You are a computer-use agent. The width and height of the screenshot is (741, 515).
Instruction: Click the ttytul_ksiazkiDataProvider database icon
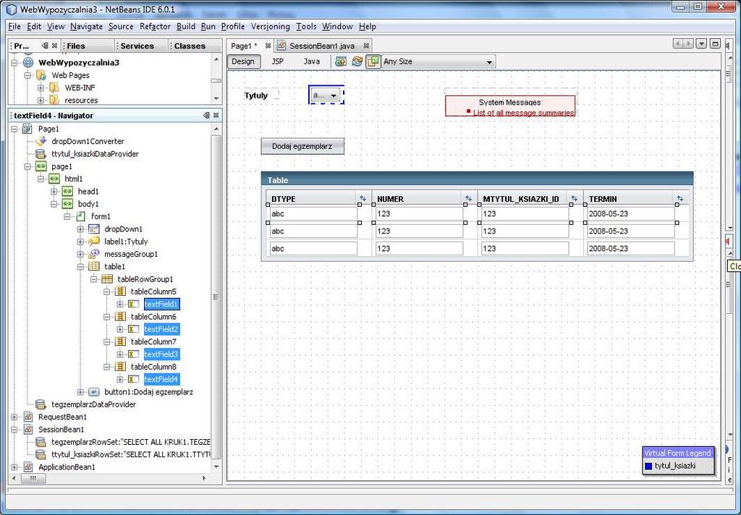coord(41,154)
